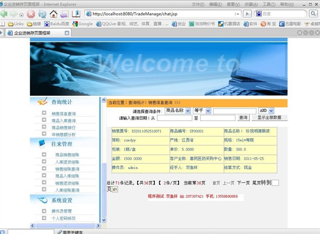Open the 迅雷电影 bookmark
Image resolution: width=320 pixels, height=234 pixels.
coord(290,24)
